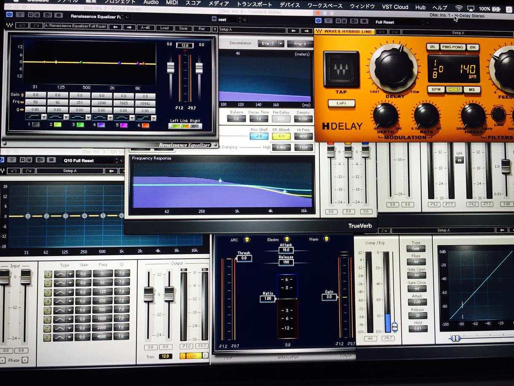Open the ウィンドウ menu
Viewport: 514px width, 386px height.
(x=362, y=6)
